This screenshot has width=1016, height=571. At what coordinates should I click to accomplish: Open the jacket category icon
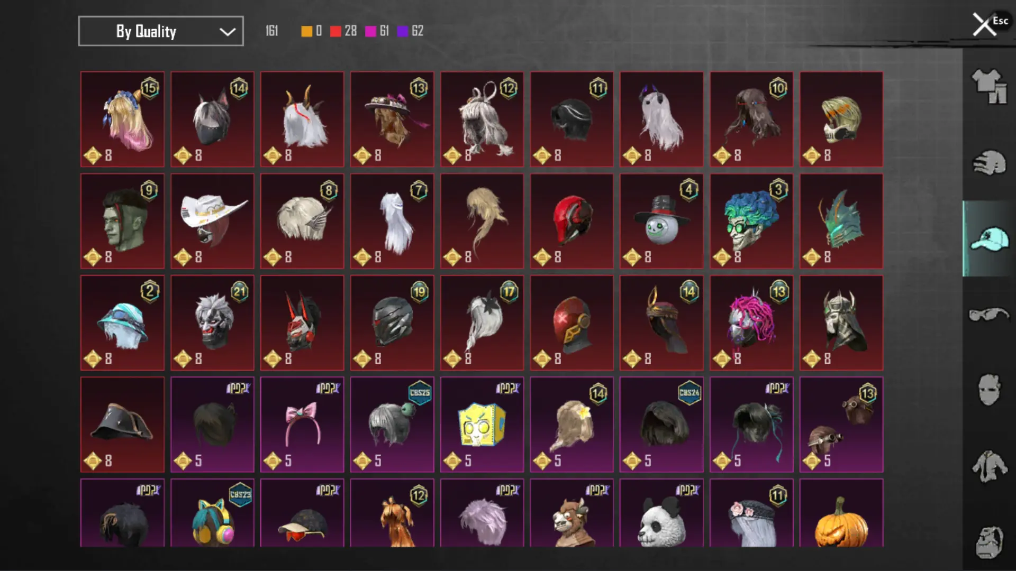(x=989, y=466)
